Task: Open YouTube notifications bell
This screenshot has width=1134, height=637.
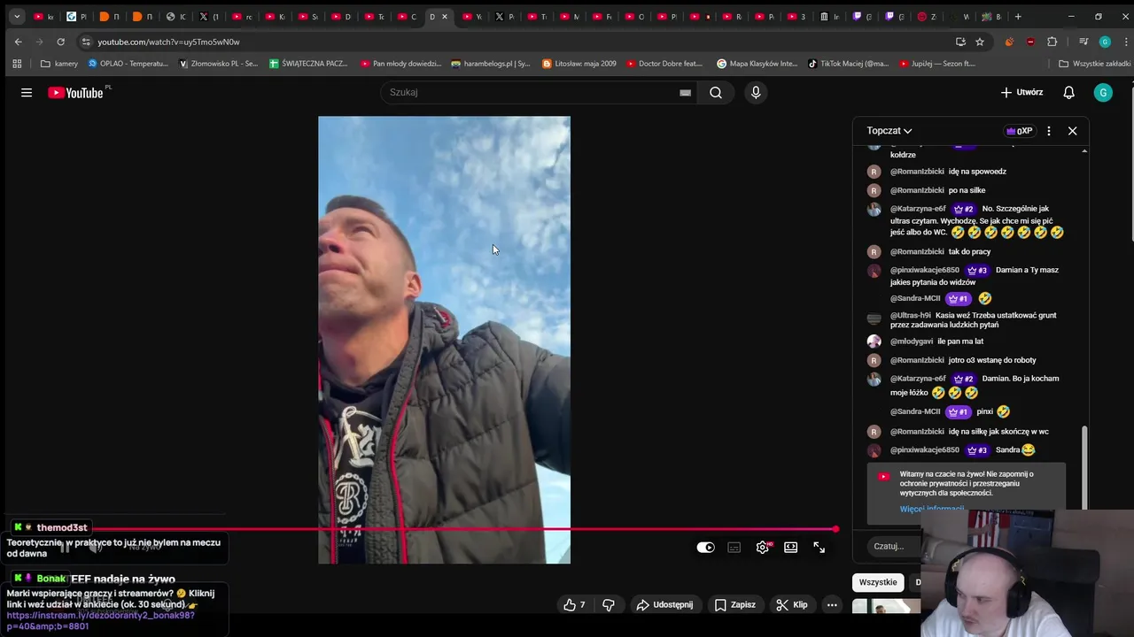Action: (x=1068, y=92)
